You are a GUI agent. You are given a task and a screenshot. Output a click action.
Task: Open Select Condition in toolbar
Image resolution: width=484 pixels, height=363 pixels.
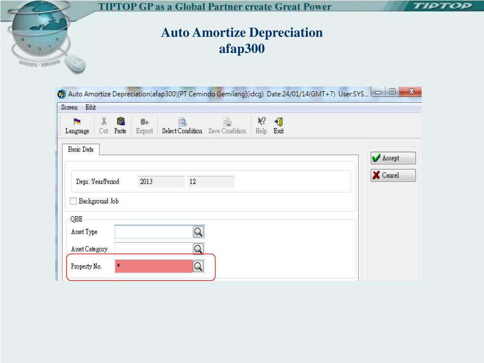[x=182, y=126]
